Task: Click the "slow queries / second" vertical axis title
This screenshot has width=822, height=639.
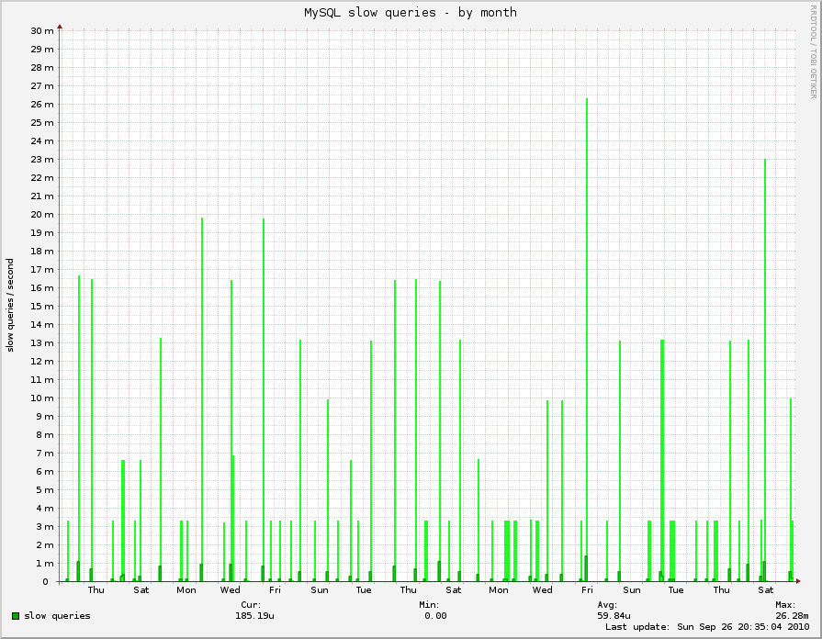Action: (10, 305)
